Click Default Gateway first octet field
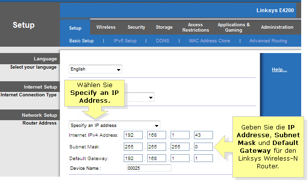The width and height of the screenshot is (308, 181). [x=133, y=158]
